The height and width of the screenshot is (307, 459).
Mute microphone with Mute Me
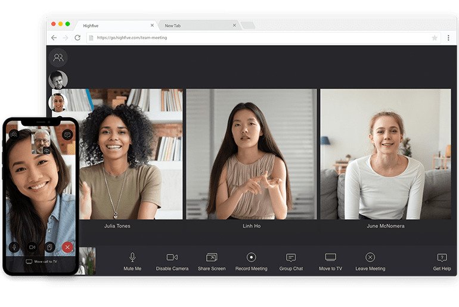tap(132, 262)
